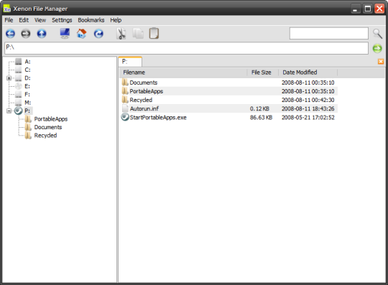Click the Paste clipboard icon
Screen dimensions: 388x285
click(x=154, y=33)
